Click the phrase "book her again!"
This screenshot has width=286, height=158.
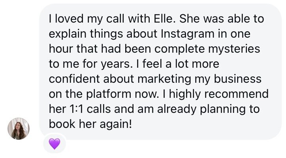[x=90, y=124]
